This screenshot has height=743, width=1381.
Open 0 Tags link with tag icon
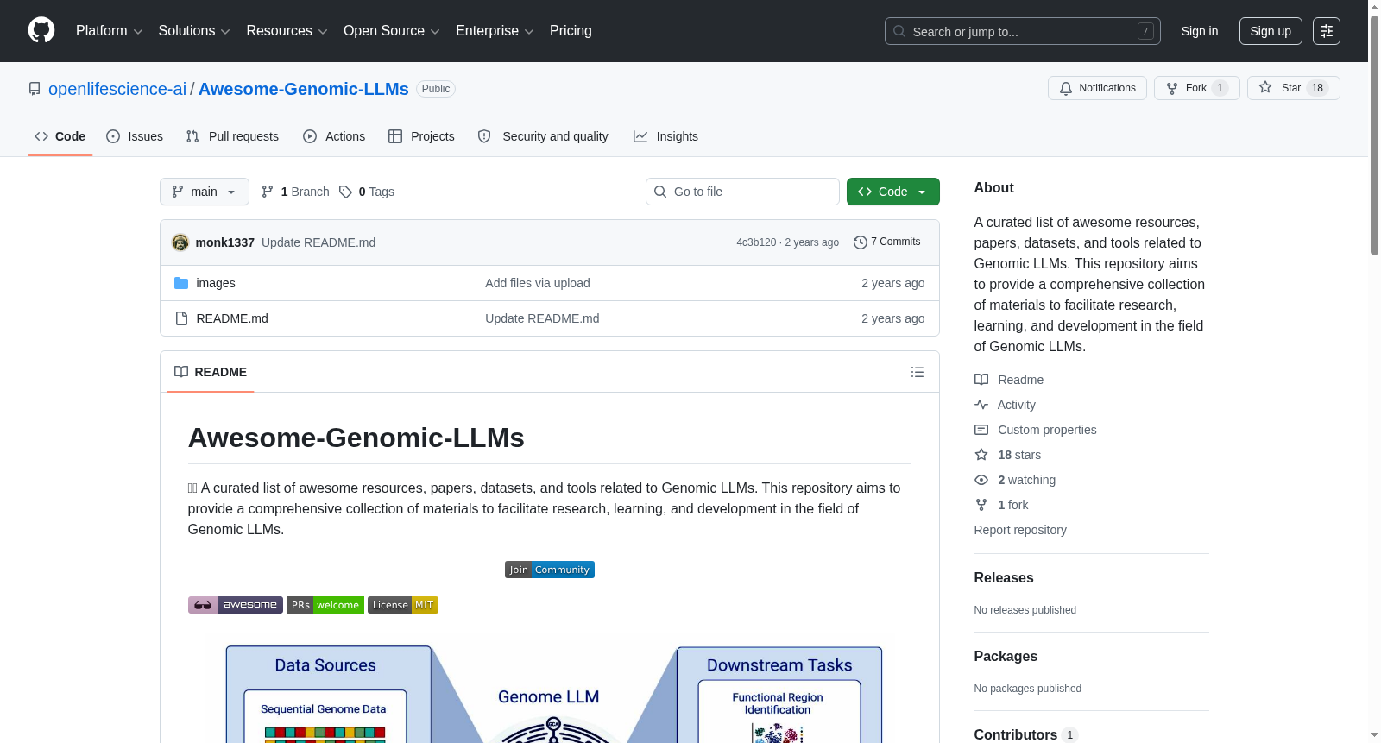click(x=367, y=192)
